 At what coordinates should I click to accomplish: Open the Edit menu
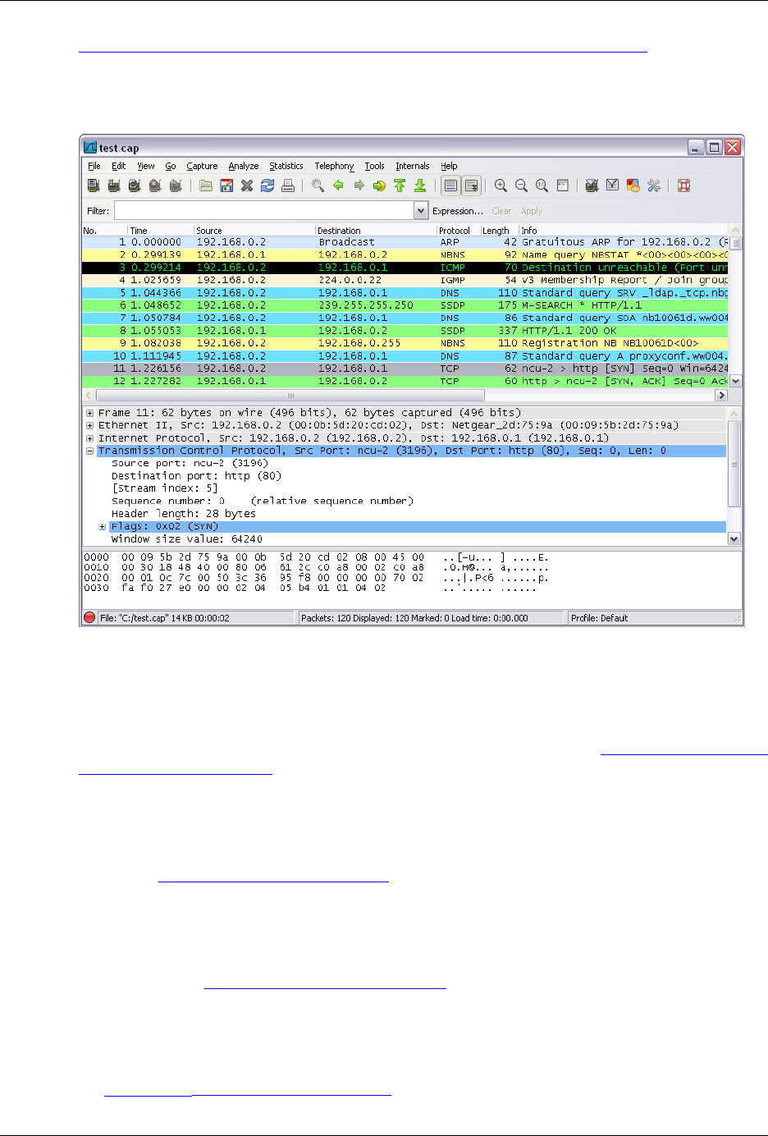point(119,166)
